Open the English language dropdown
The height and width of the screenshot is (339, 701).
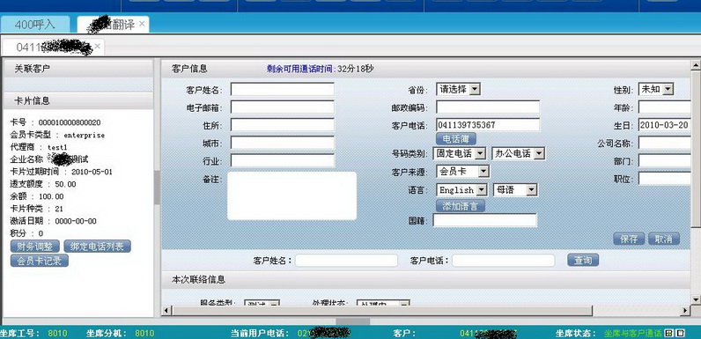[461, 190]
